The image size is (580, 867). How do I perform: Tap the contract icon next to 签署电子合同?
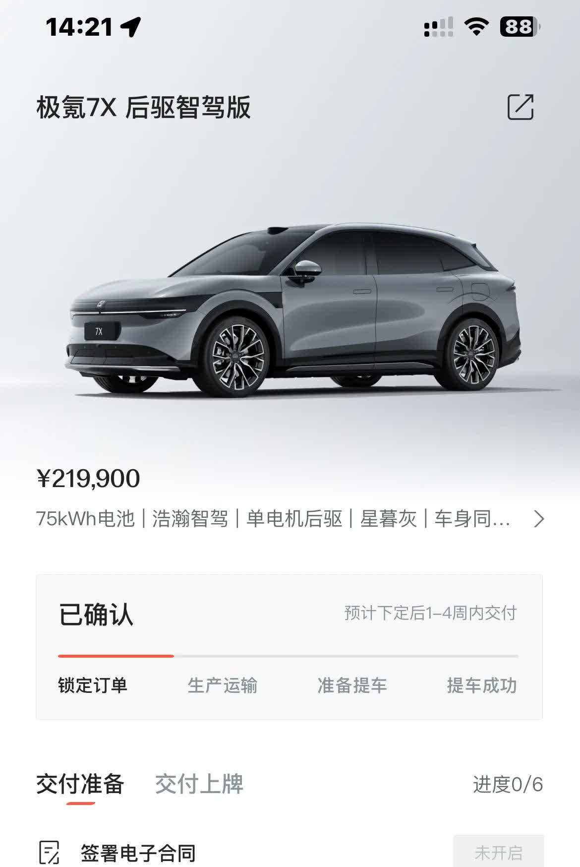pos(49,853)
